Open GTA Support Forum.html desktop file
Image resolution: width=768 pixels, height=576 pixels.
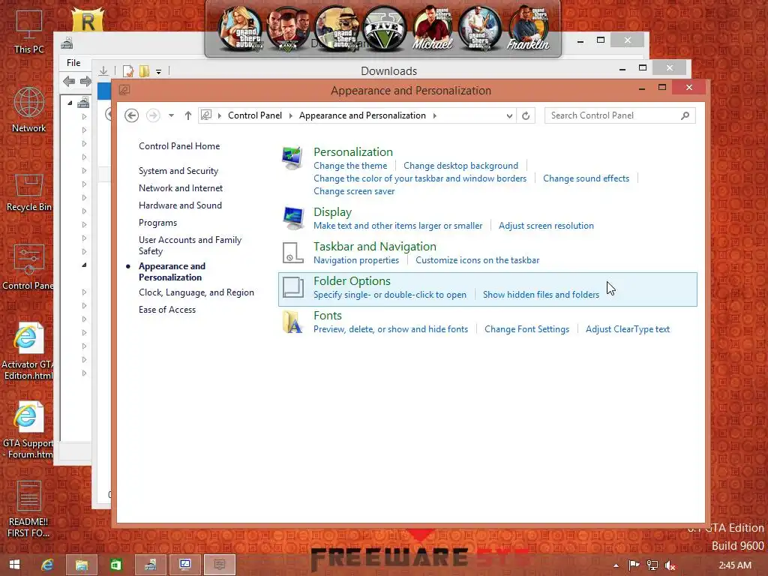28,430
